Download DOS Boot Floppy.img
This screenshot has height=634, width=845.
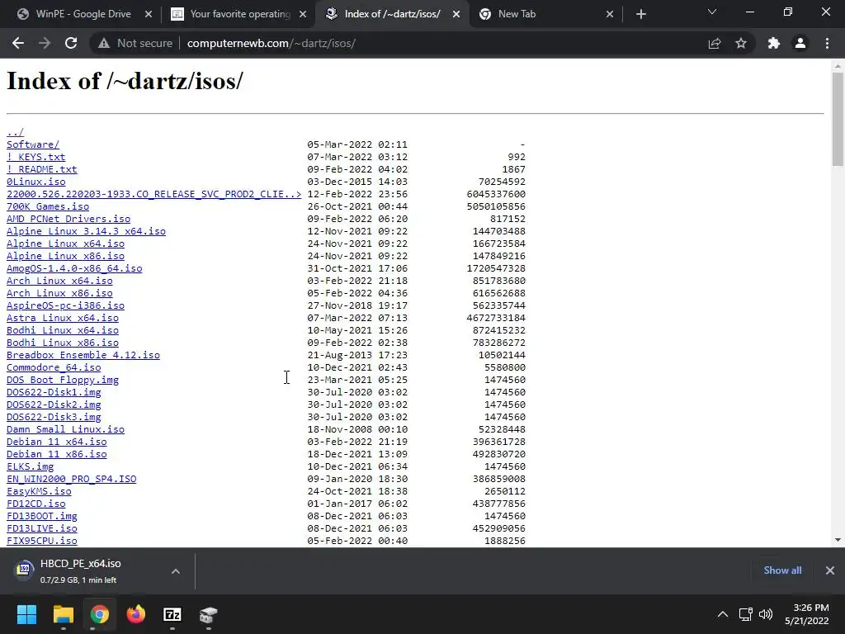(63, 380)
